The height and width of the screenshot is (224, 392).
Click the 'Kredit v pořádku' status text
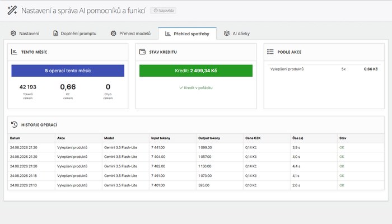pyautogui.click(x=196, y=88)
